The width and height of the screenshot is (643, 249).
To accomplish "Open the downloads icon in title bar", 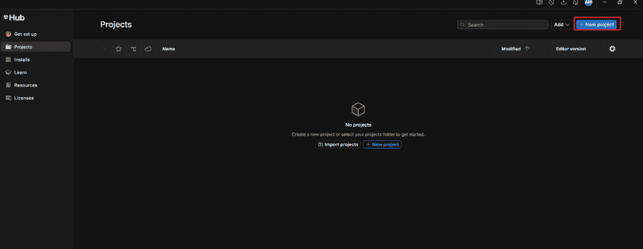I will (564, 2).
